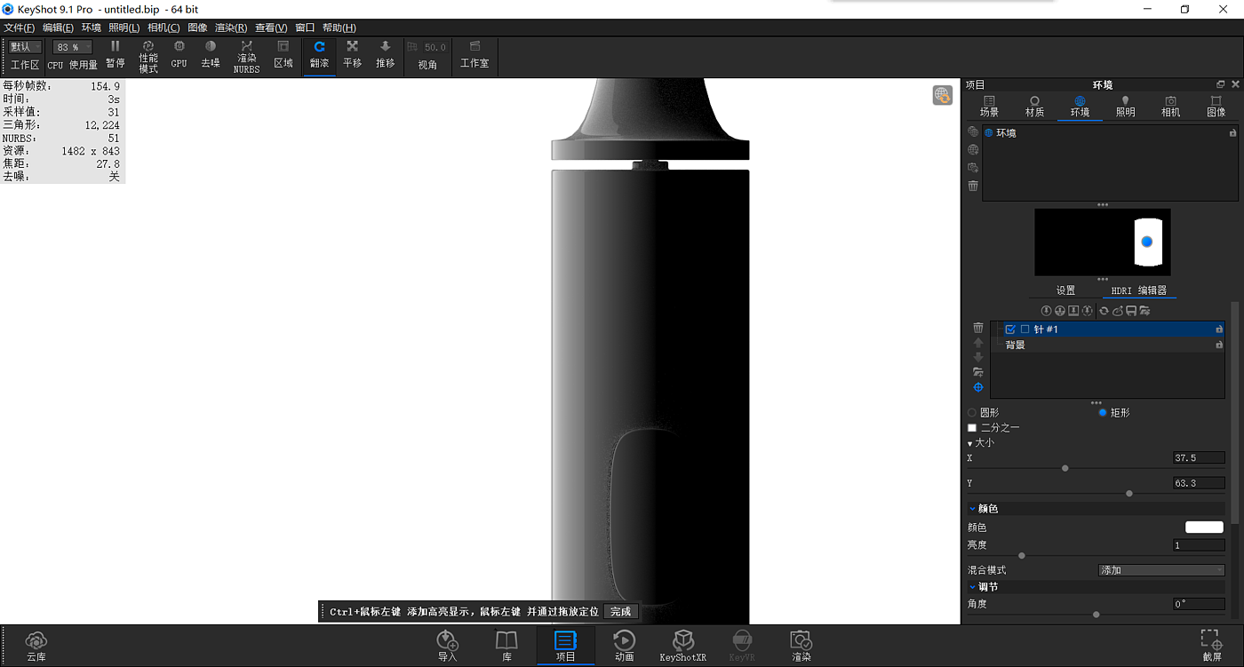This screenshot has height=667, width=1244.
Task: Open the 帮助(H) menu
Action: pyautogui.click(x=339, y=28)
